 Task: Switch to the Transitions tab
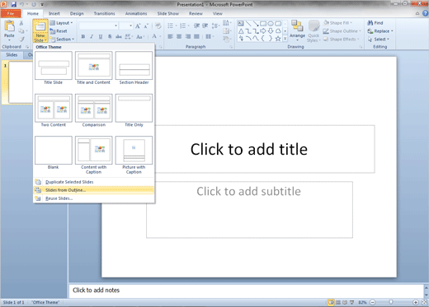pyautogui.click(x=105, y=13)
